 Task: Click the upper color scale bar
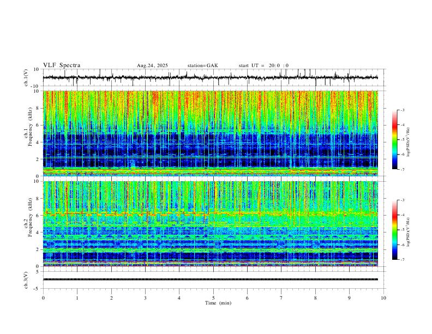(x=394, y=140)
